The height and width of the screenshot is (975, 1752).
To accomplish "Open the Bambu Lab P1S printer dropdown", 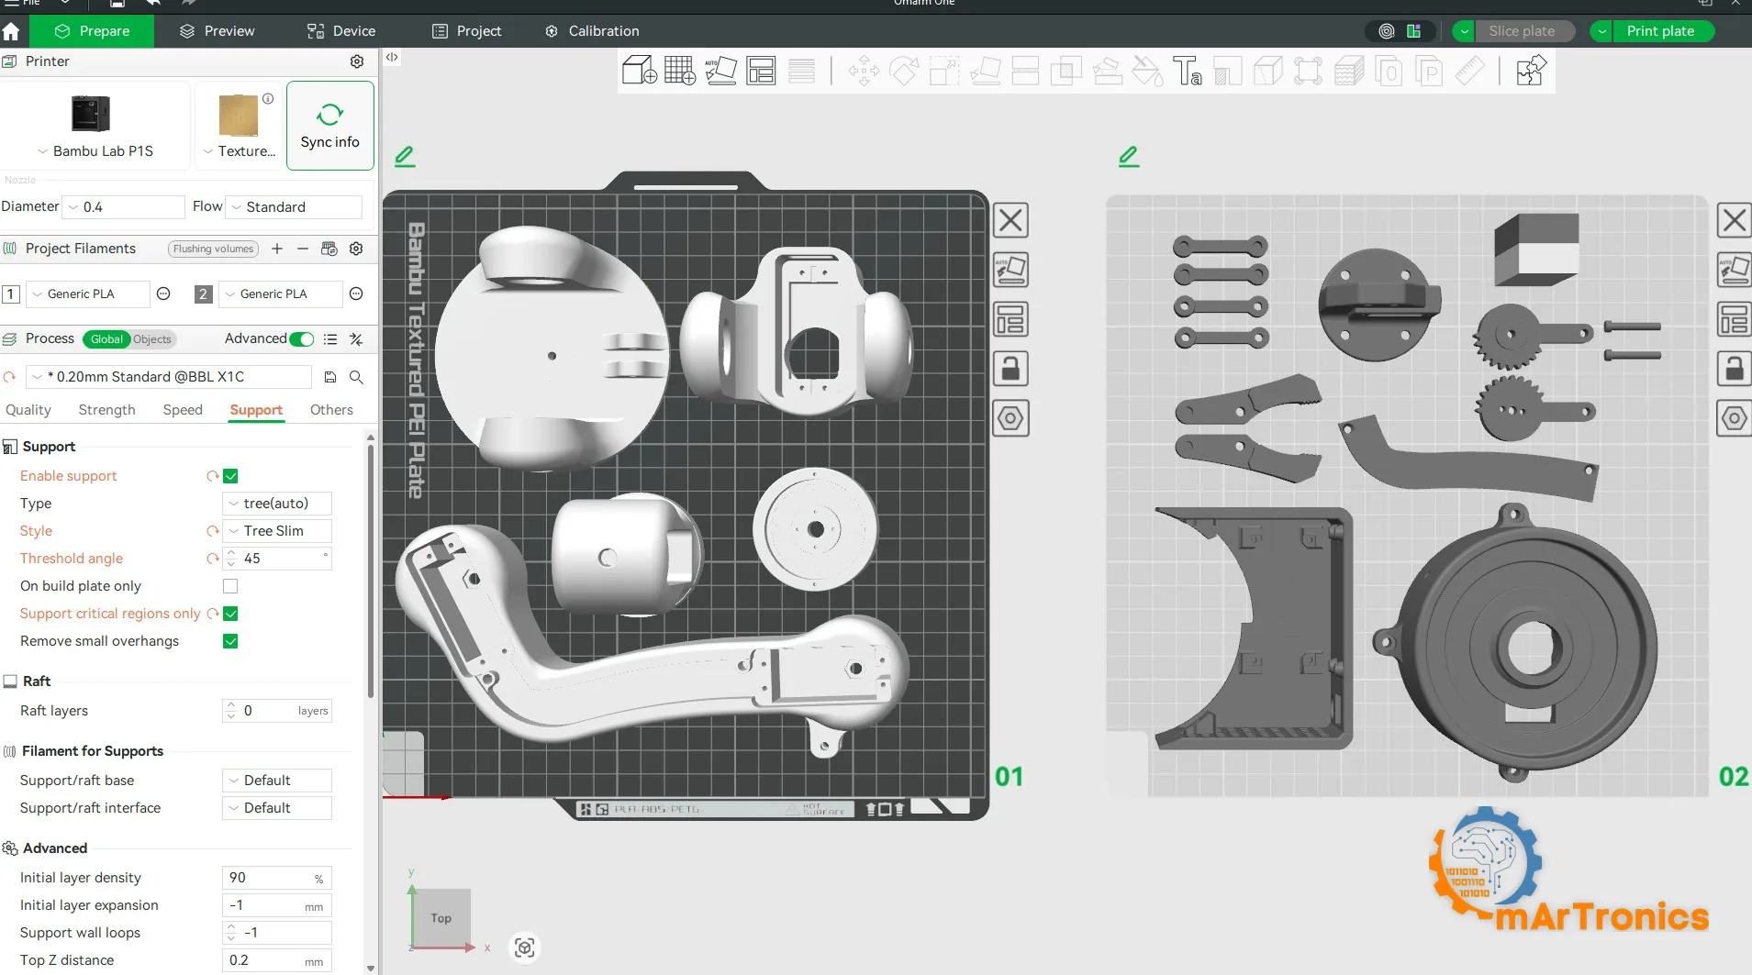I will point(95,151).
